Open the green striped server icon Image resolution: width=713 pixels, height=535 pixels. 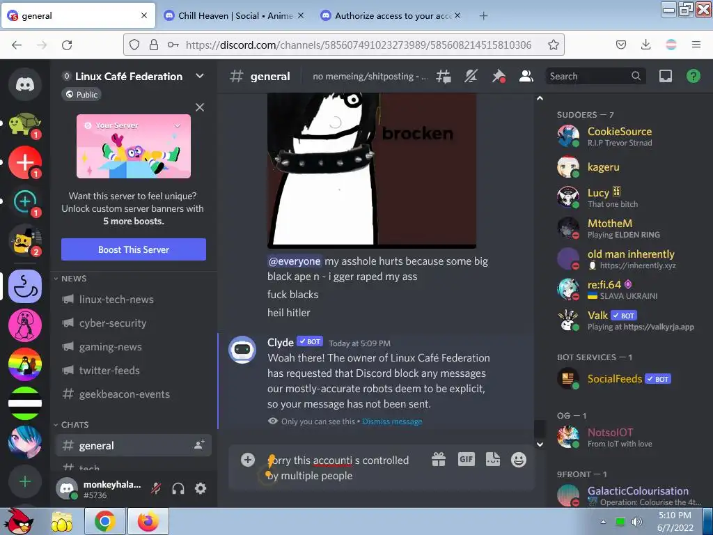25,403
